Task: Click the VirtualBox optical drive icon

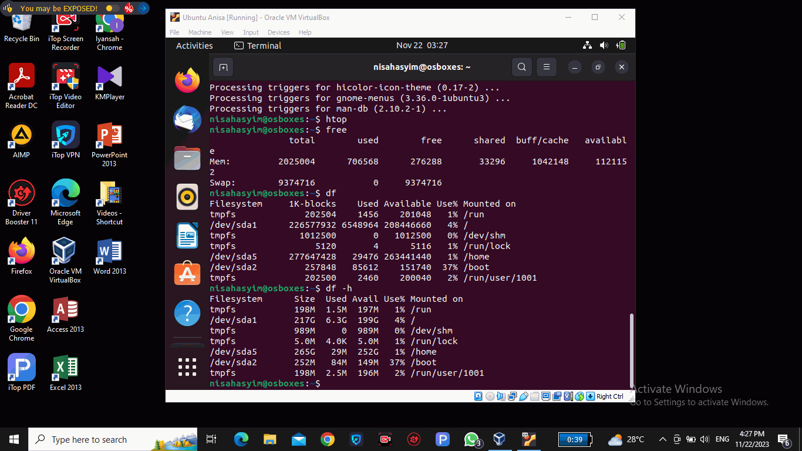Action: tap(490, 396)
